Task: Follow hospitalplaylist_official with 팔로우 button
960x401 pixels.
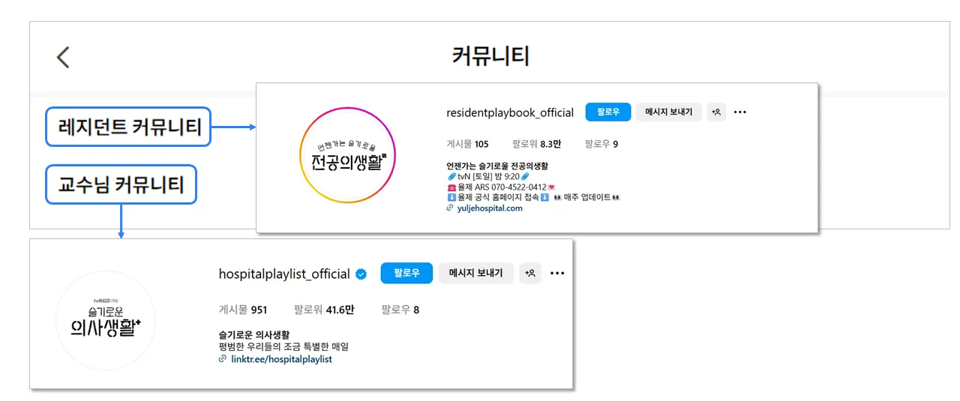Action: click(x=406, y=273)
